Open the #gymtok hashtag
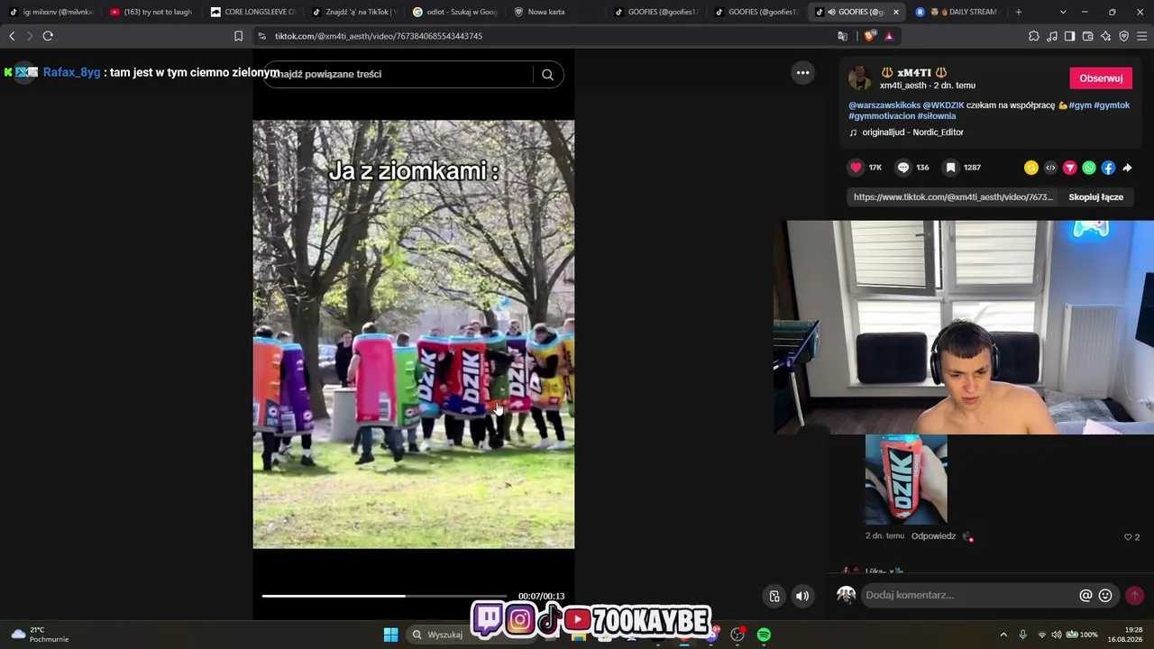The width and height of the screenshot is (1154, 649). (x=1112, y=105)
